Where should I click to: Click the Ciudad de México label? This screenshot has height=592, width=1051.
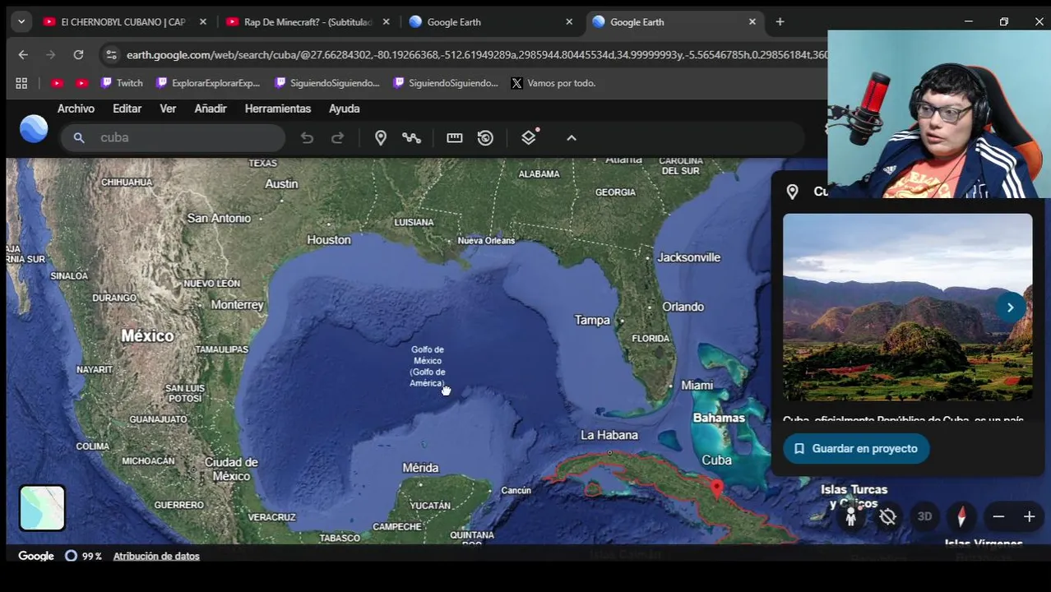tap(233, 469)
